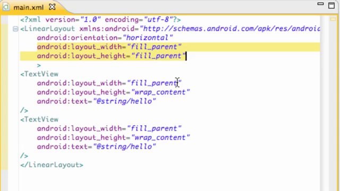
Task: Click the second TextView's closing /> line
Action: point(24,156)
